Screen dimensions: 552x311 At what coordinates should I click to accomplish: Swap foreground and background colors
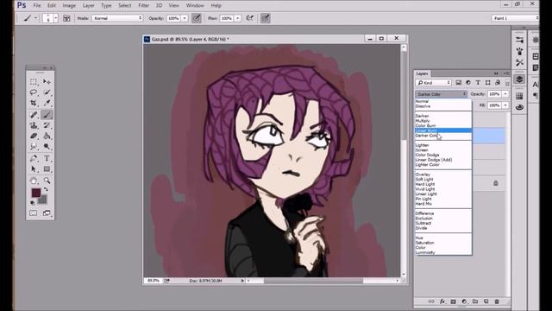point(46,190)
